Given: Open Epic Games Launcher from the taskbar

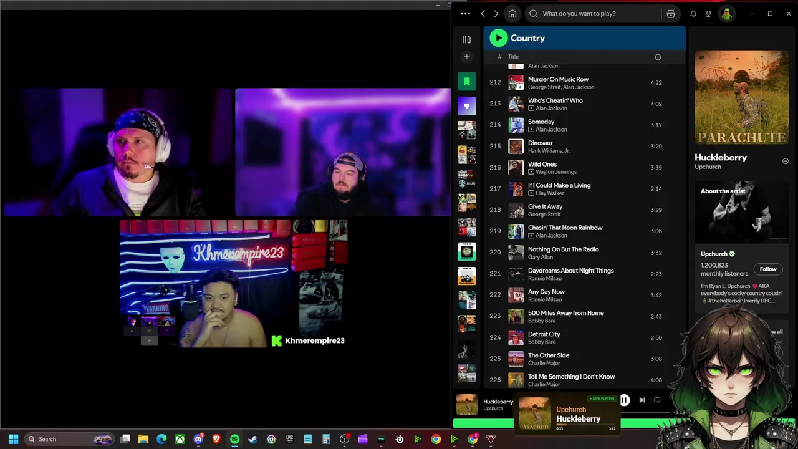Looking at the screenshot, I should point(289,439).
